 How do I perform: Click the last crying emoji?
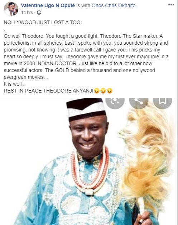point(110,91)
